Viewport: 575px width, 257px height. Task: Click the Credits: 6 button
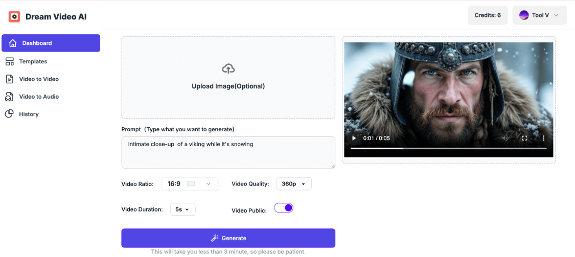tap(488, 15)
